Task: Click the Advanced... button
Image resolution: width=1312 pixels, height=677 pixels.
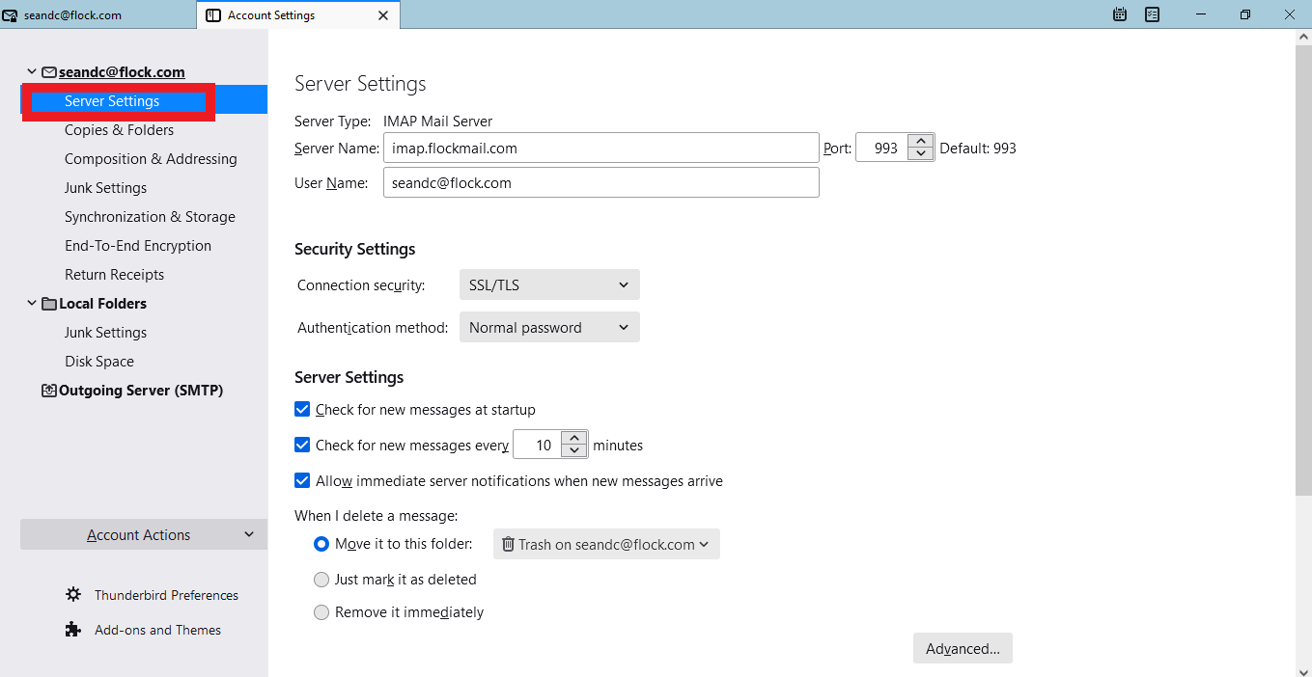Action: [x=963, y=649]
